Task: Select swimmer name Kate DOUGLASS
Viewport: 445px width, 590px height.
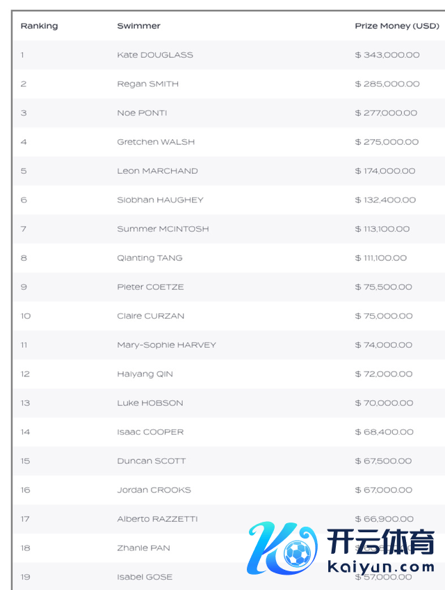Action: point(155,55)
